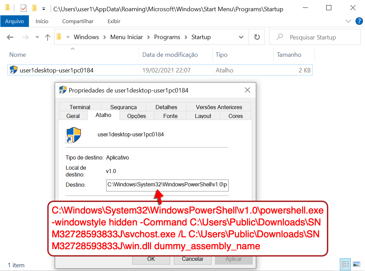The width and height of the screenshot is (365, 271).
Task: Click the Menu Iniciar breadcrumb segment
Action: [127, 37]
